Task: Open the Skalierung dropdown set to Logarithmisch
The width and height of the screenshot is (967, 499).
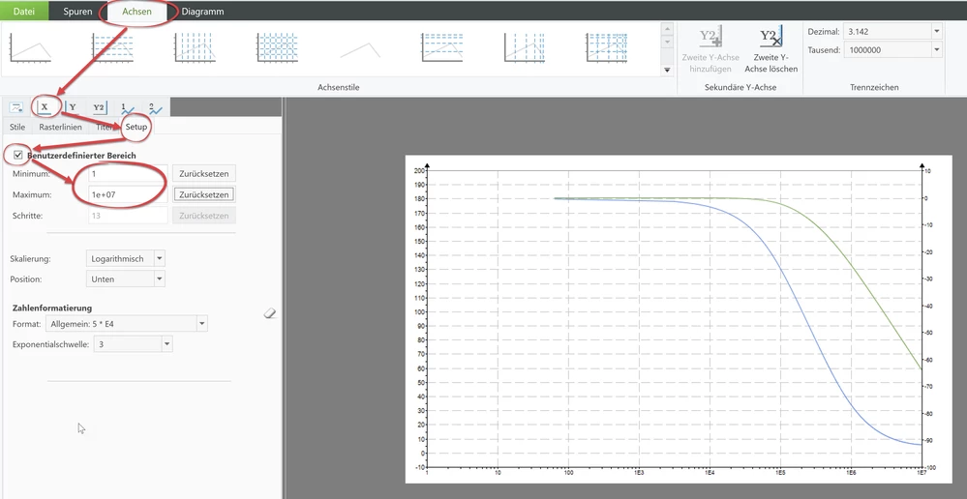Action: pyautogui.click(x=126, y=259)
